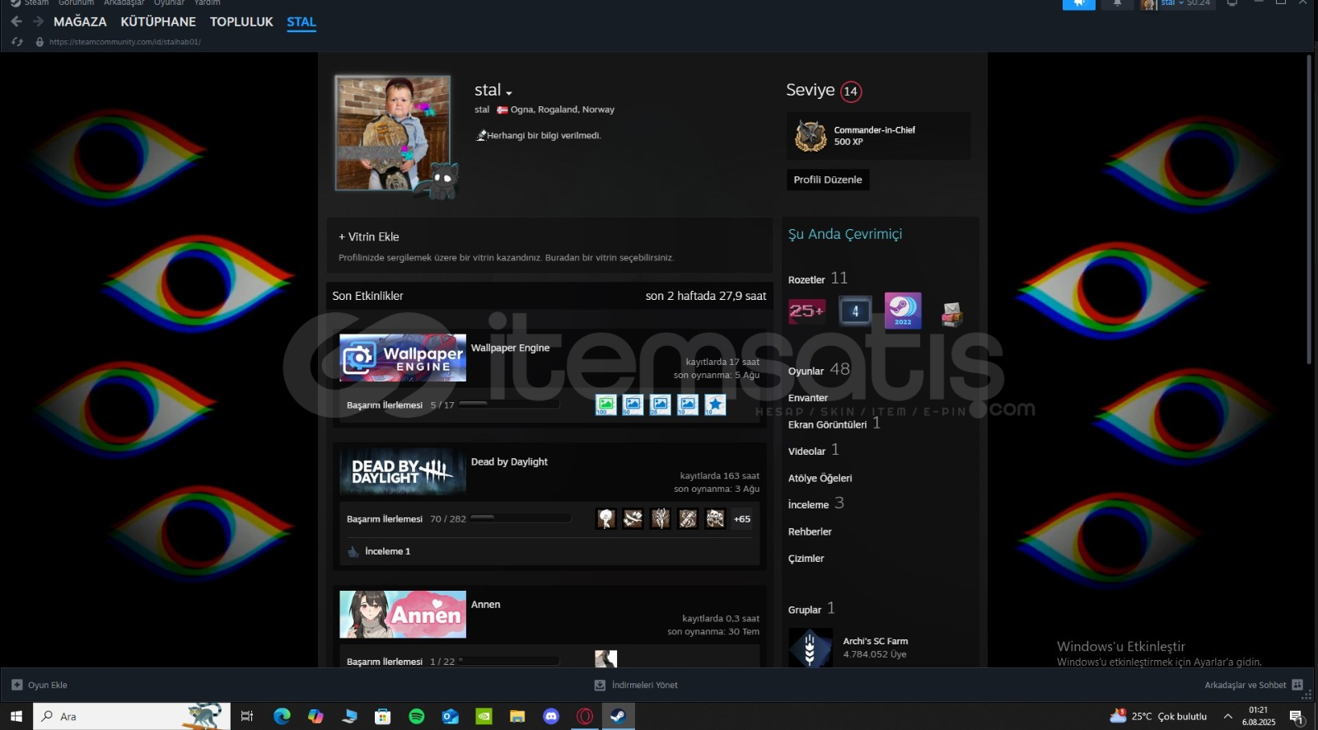This screenshot has width=1318, height=730.
Task: Go forward with the right arrow button
Action: pos(38,21)
